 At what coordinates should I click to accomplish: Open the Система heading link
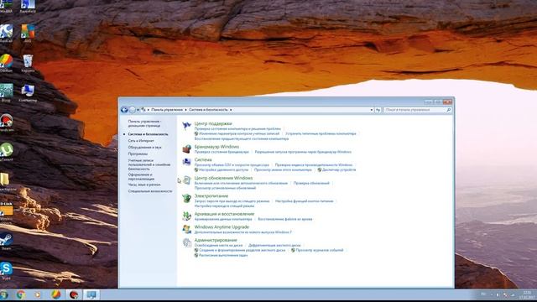(203, 159)
